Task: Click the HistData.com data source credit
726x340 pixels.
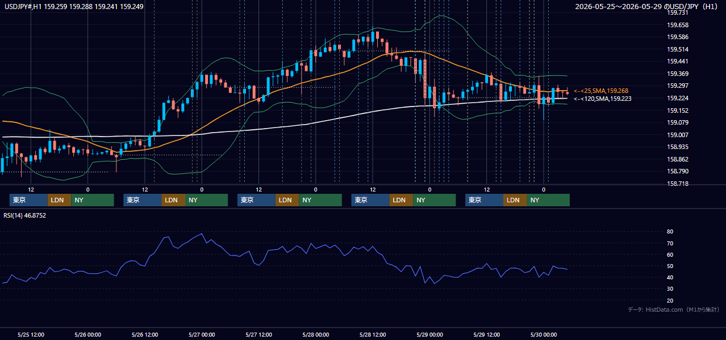Action: 674,309
